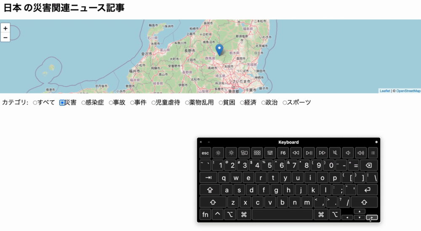Tap the backspace delete key
The image size is (421, 231).
point(369,165)
